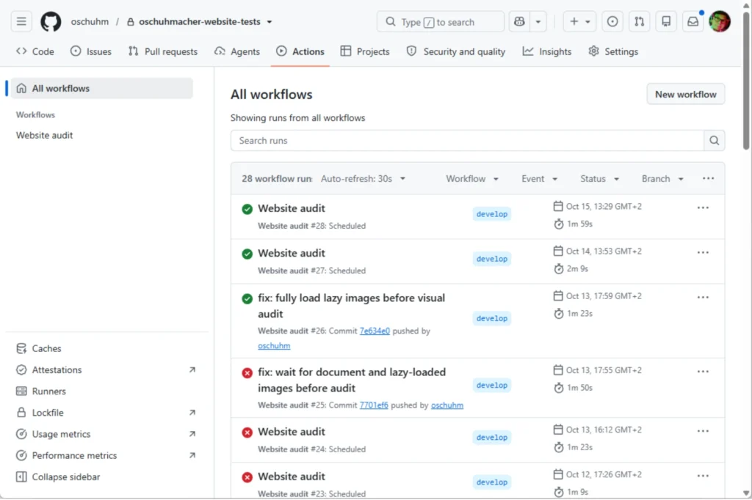Open the Copilot chat icon
This screenshot has height=500, width=752.
519,21
